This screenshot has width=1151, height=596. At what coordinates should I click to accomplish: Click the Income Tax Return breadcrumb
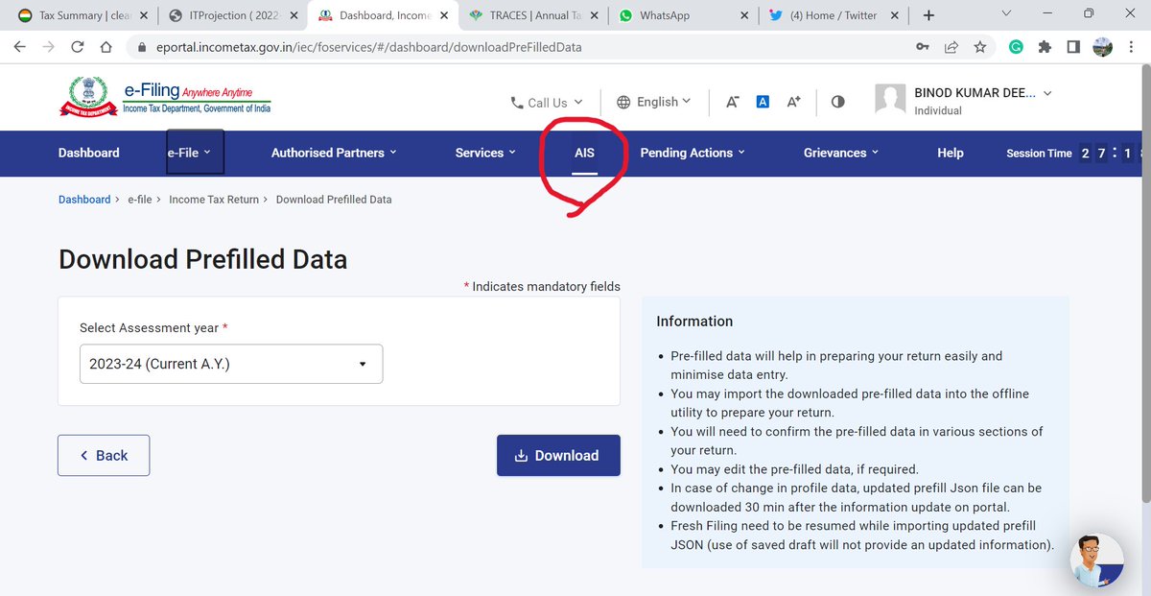214,200
